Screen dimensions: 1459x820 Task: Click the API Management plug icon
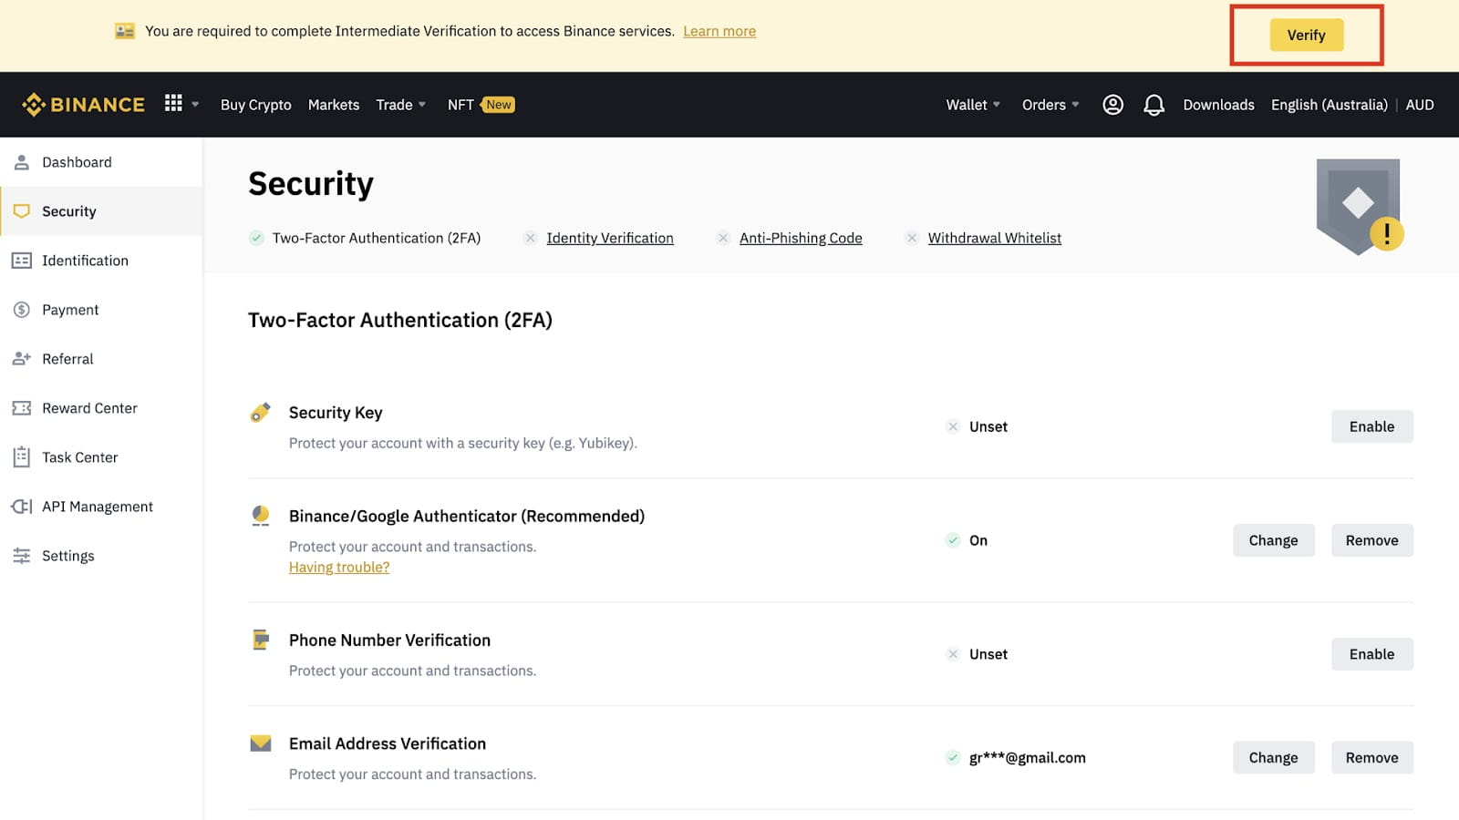(x=22, y=507)
